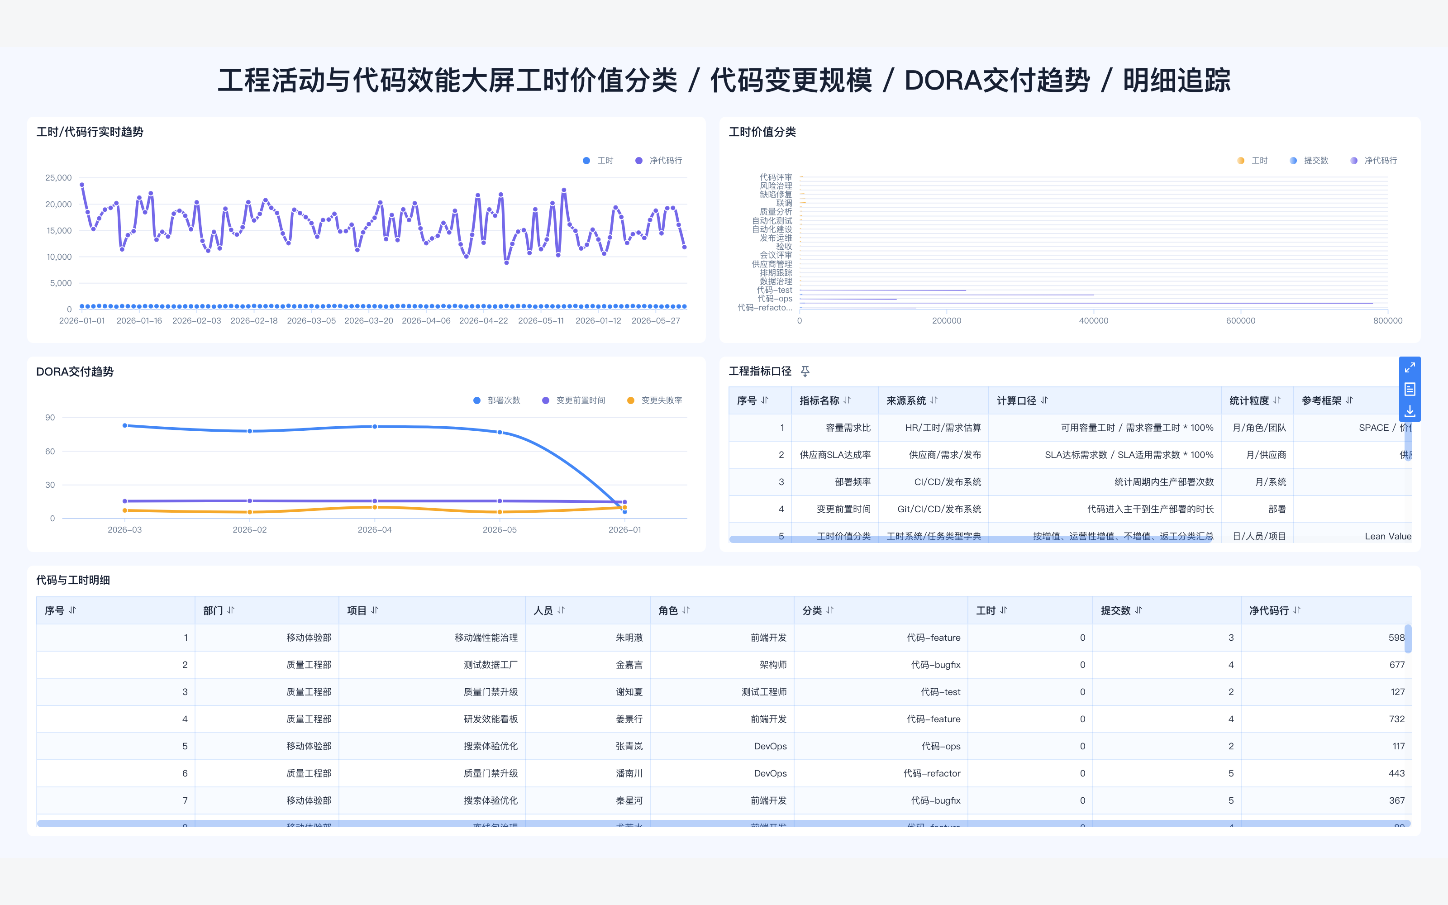Sort detail table by 角色
This screenshot has height=905, width=1448.
tap(686, 610)
